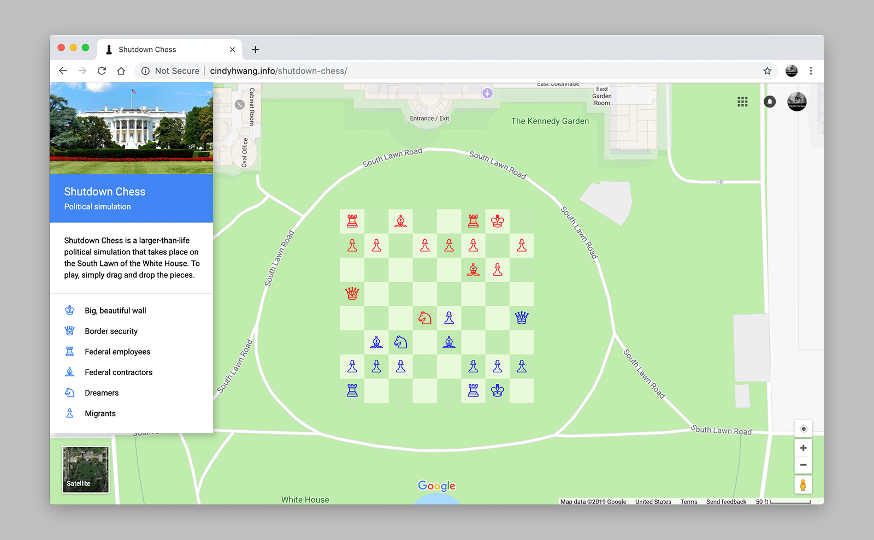Open Chrome's three-dot menu
Viewport: 874px width, 540px height.
tap(811, 71)
